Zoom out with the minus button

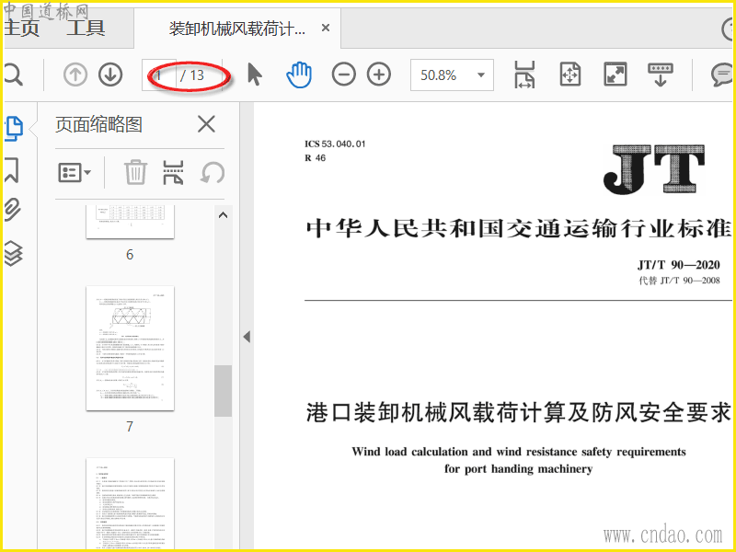pyautogui.click(x=343, y=75)
